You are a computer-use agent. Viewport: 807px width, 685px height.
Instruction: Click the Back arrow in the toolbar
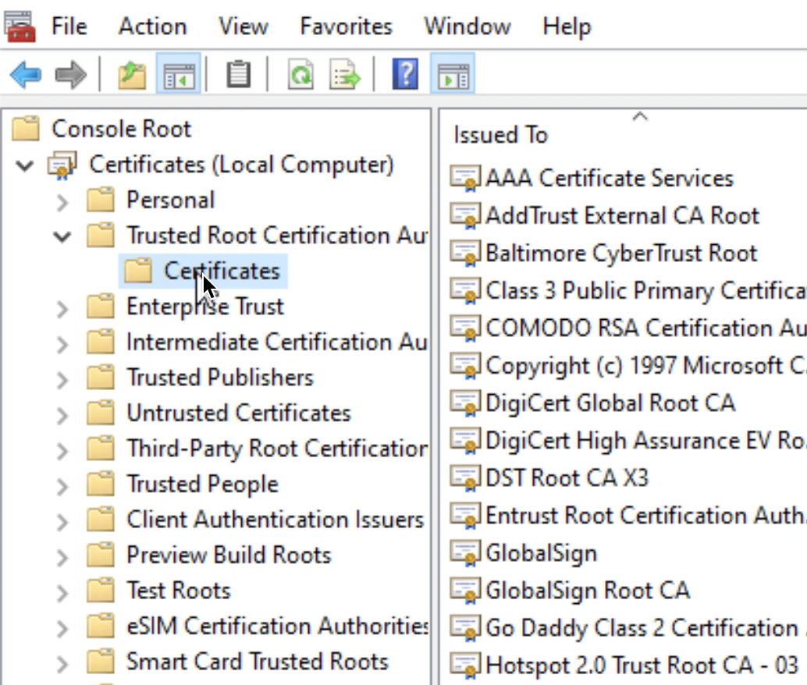[x=26, y=76]
